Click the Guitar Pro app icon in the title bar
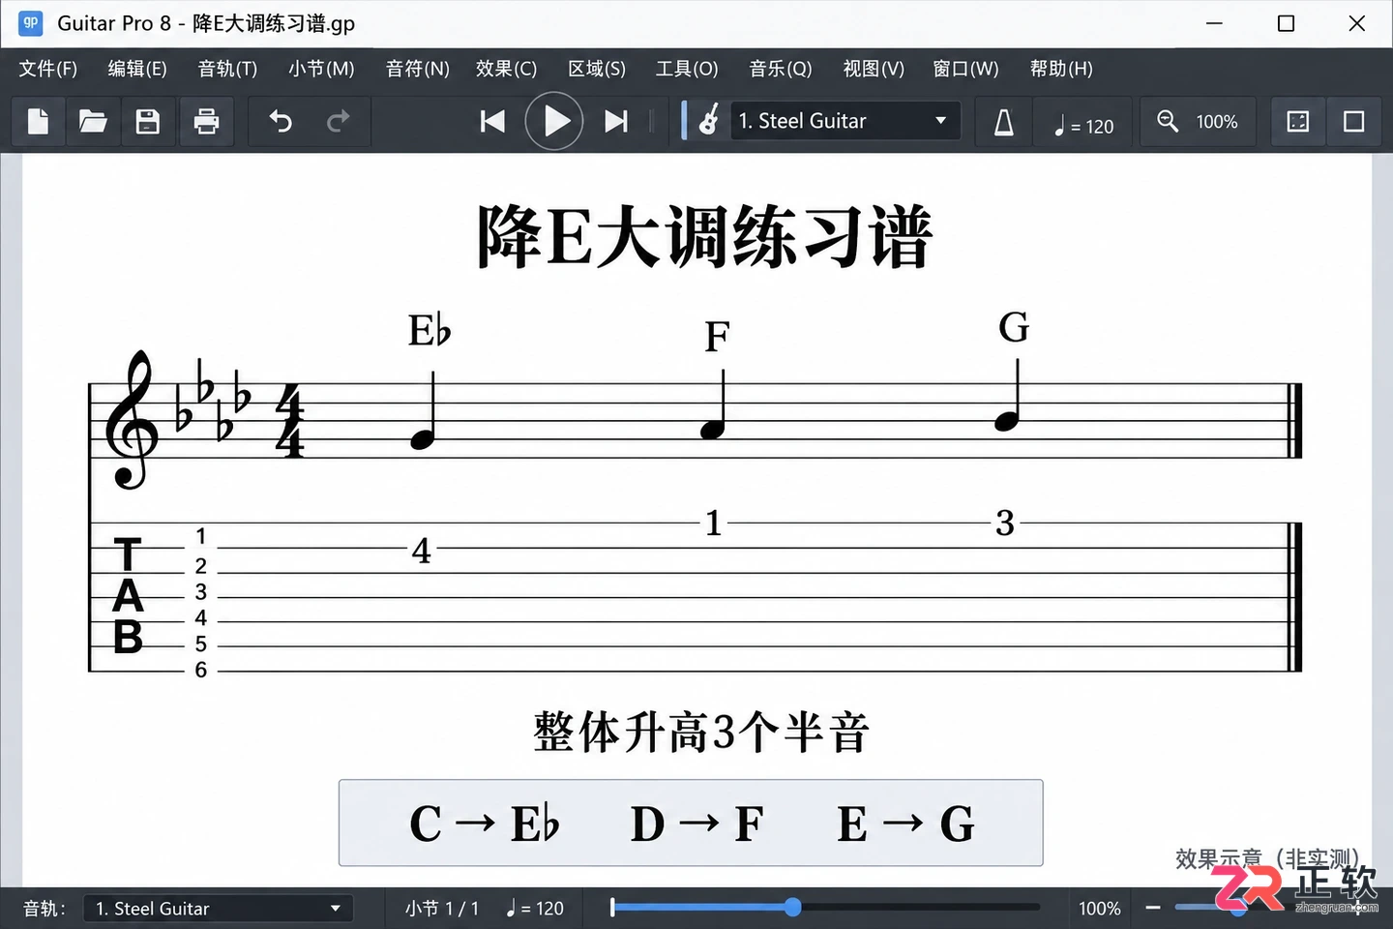Viewport: 1393px width, 929px height. pyautogui.click(x=30, y=22)
